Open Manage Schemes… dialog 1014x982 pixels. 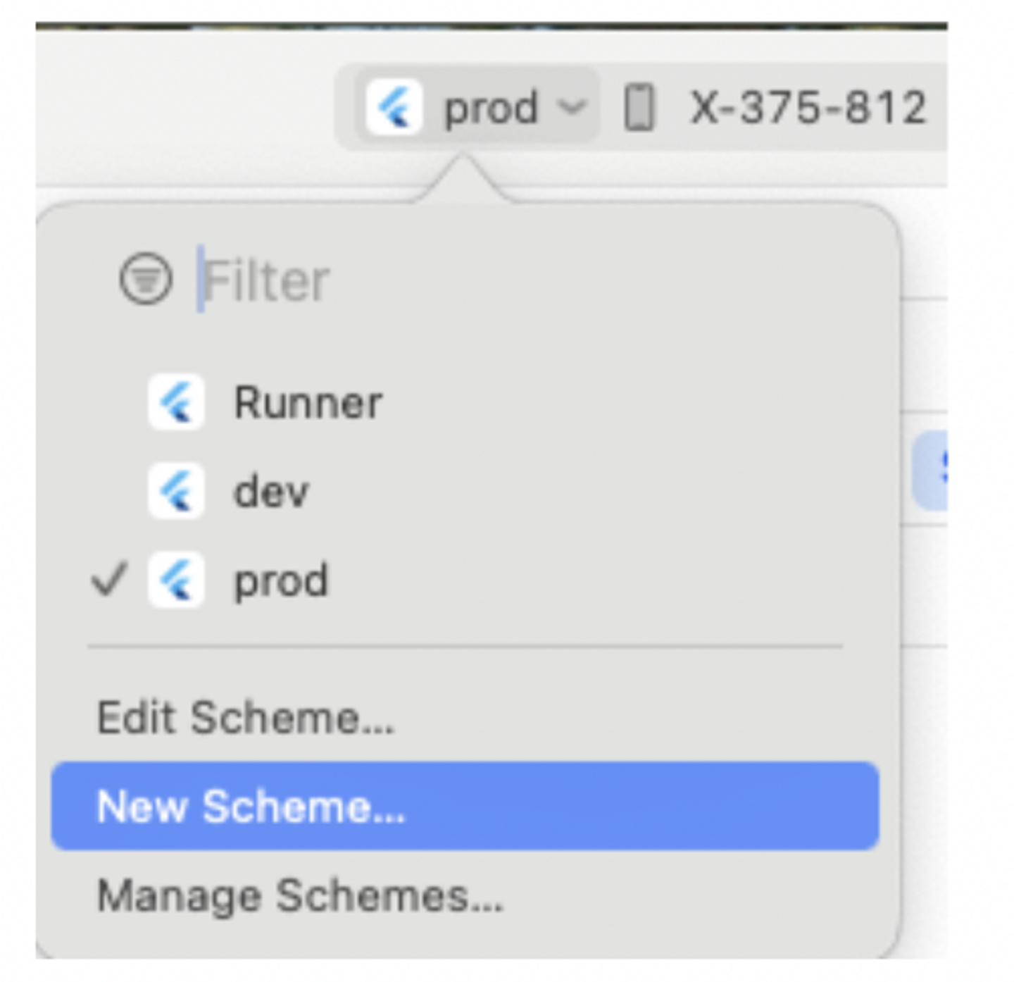click(301, 895)
